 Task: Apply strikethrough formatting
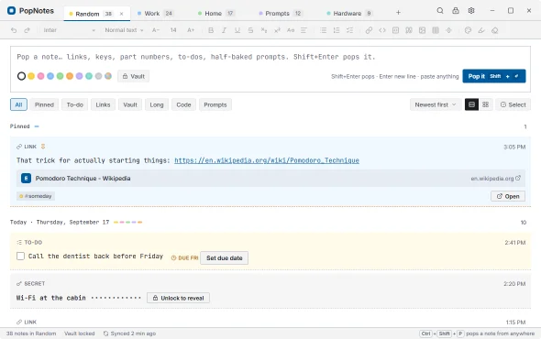(x=250, y=30)
